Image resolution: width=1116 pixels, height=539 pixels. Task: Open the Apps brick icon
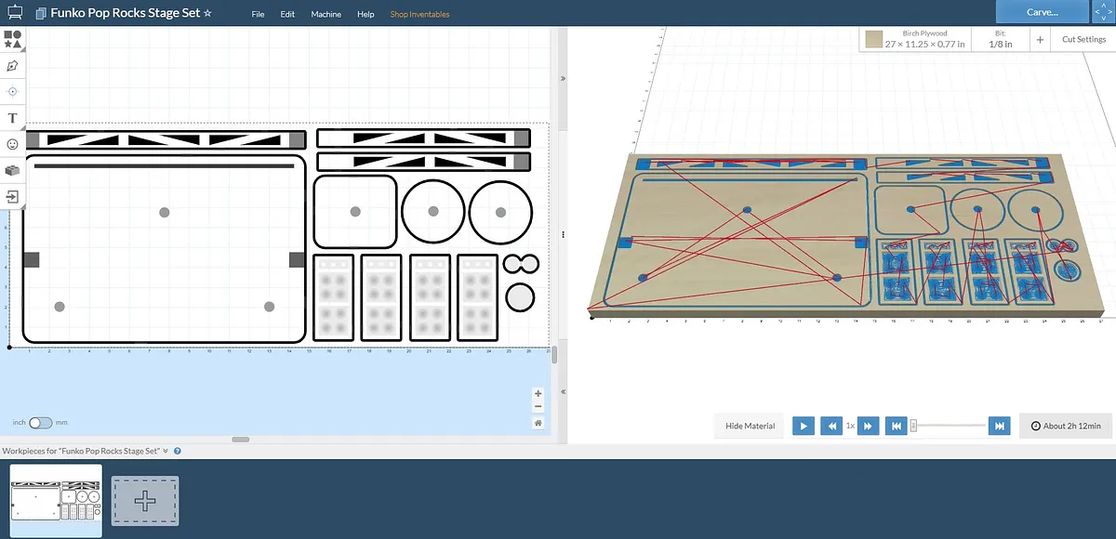13,171
